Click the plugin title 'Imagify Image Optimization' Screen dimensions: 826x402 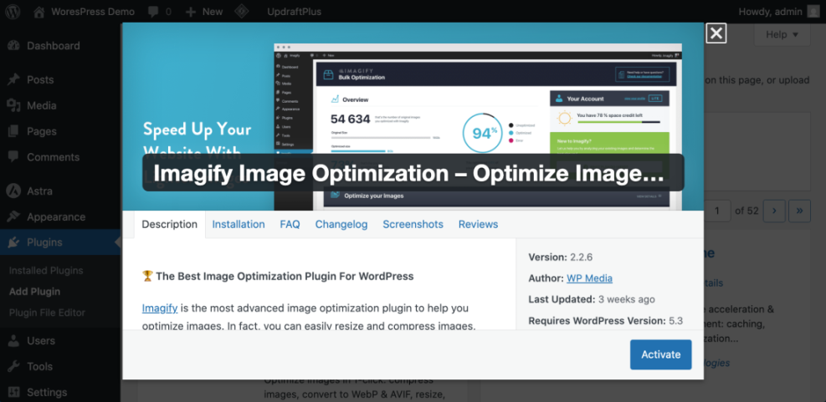[x=413, y=173]
